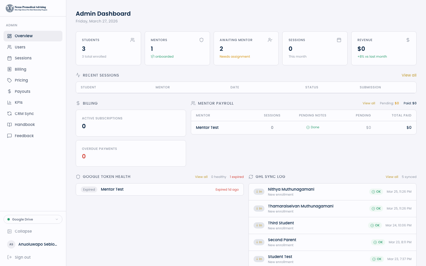Viewport: 426px width, 266px height.
Task: View all recent sessions
Action: (x=409, y=75)
